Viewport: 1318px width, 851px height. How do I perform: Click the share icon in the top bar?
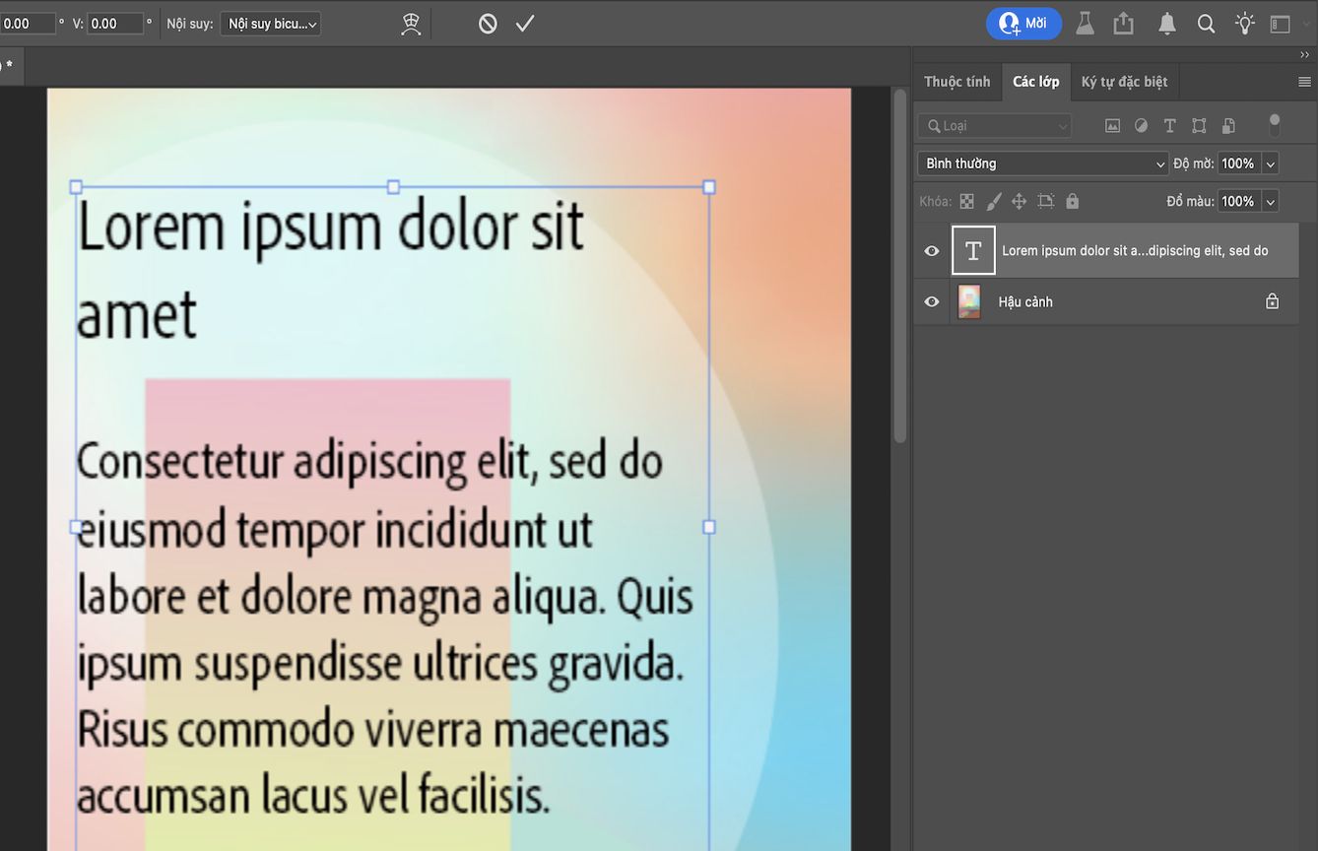click(x=1124, y=23)
